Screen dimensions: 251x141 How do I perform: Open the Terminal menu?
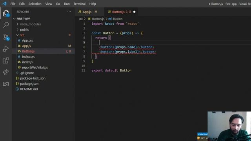(79, 4)
